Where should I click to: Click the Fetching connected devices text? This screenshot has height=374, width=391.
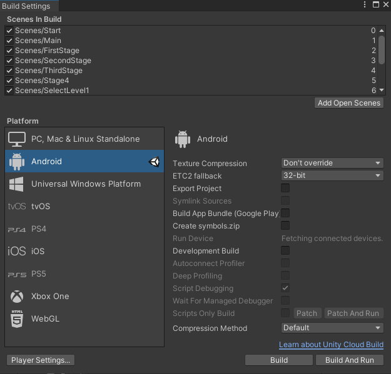point(332,239)
